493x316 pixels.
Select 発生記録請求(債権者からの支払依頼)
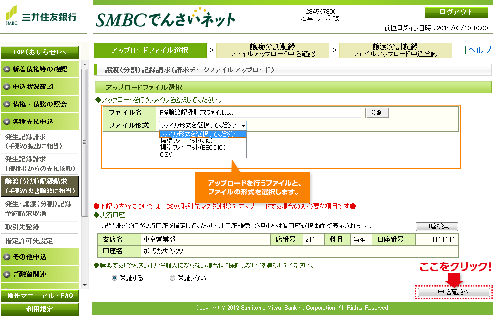point(40,164)
